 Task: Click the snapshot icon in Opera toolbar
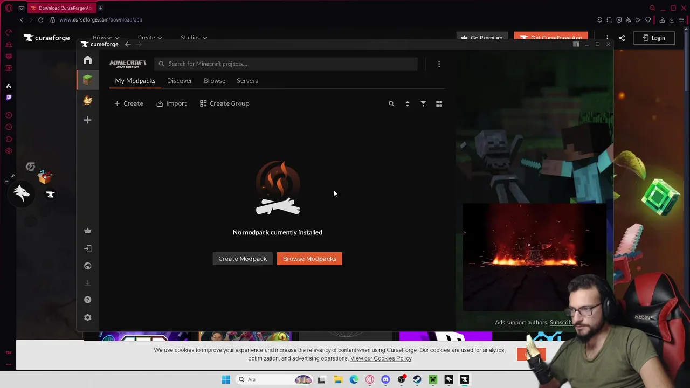609,20
